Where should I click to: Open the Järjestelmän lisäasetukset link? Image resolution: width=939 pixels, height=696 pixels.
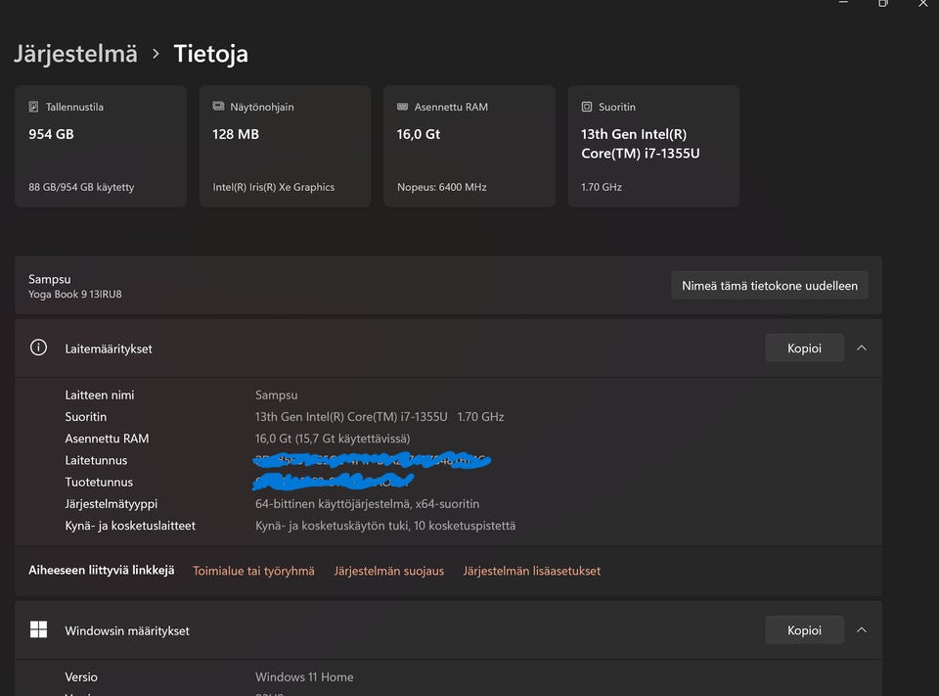(x=532, y=571)
